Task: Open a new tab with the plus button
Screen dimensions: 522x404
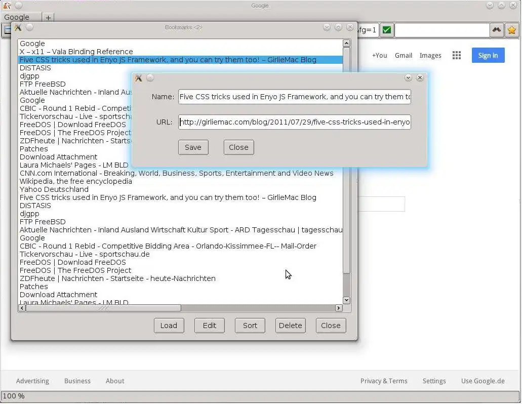Action: pyautogui.click(x=48, y=17)
